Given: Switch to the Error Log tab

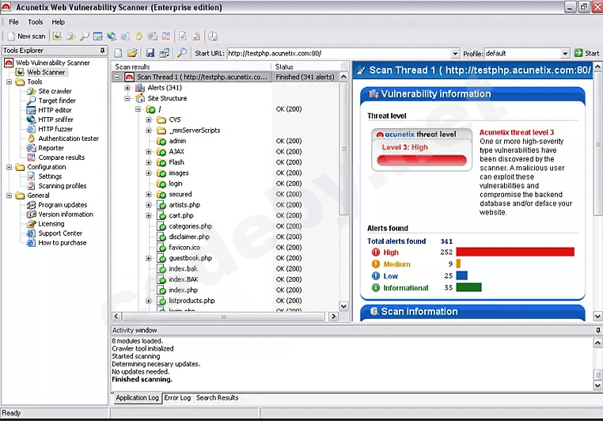Looking at the screenshot, I should pyautogui.click(x=176, y=398).
